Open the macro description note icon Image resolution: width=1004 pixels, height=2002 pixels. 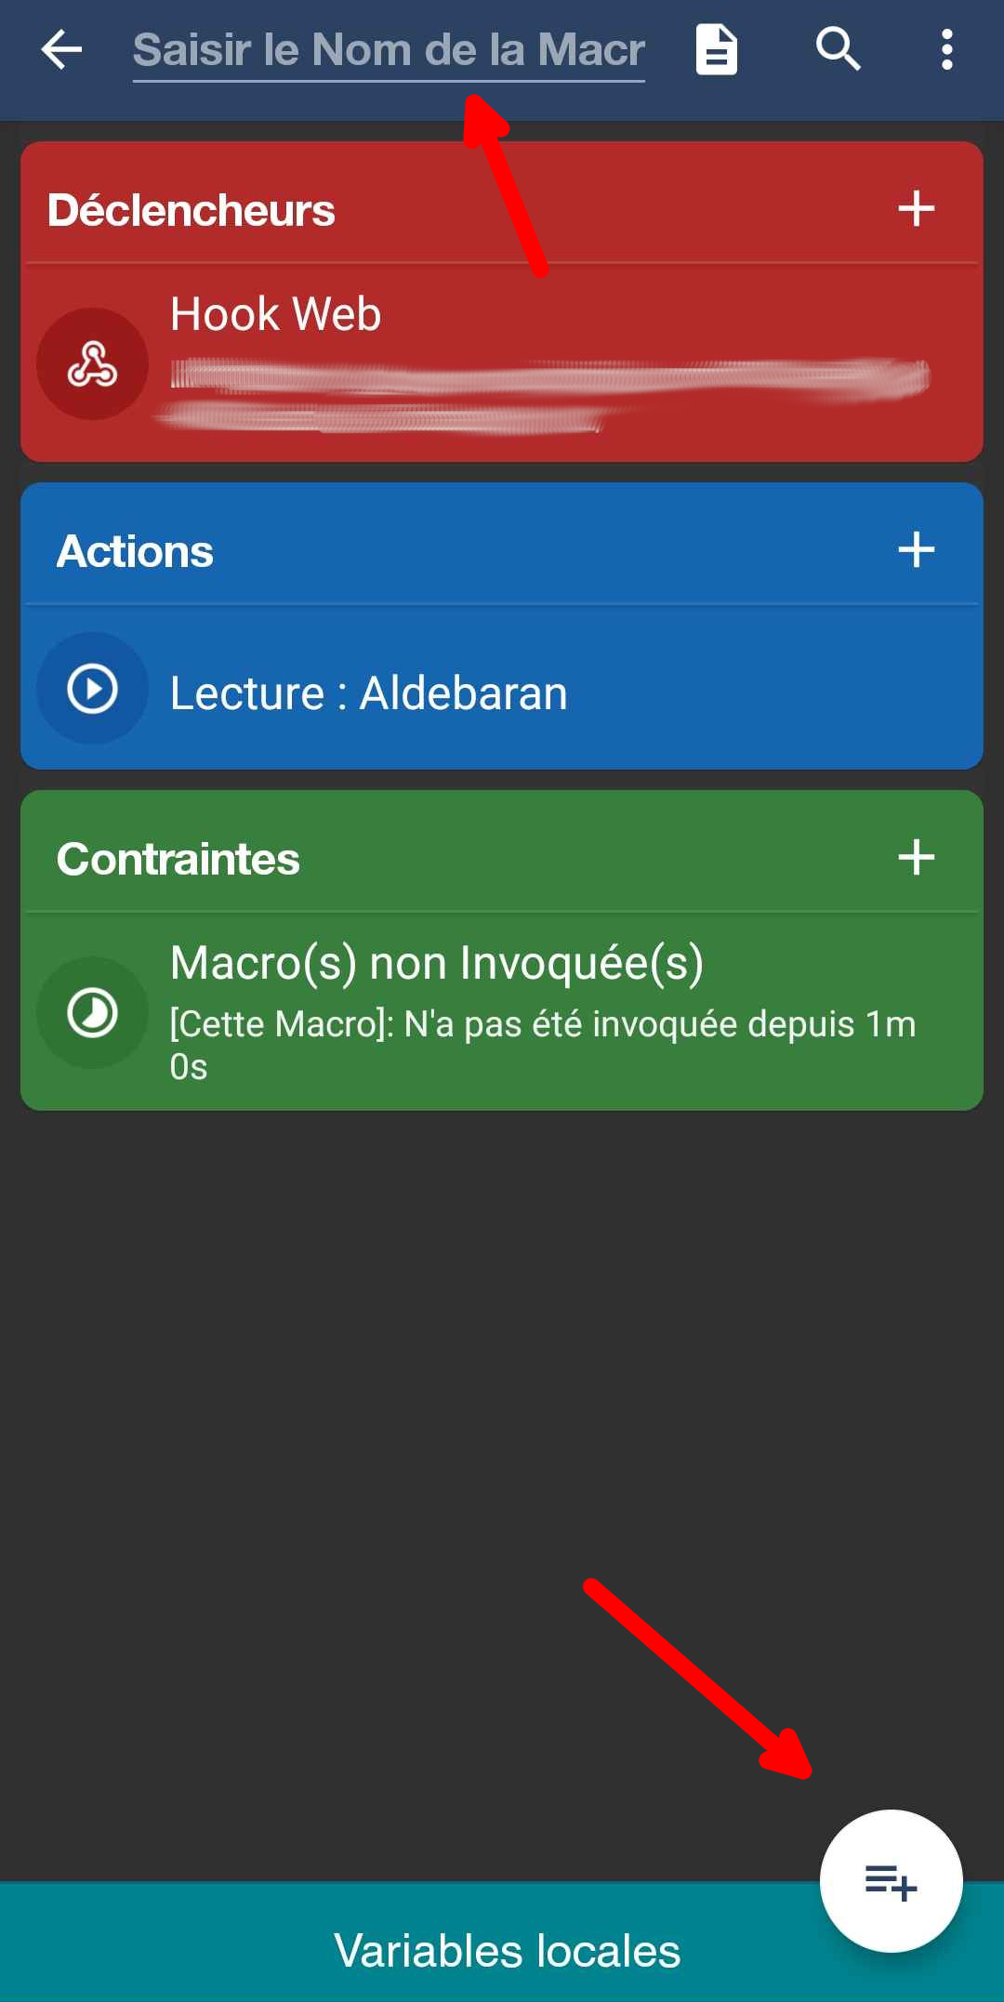pyautogui.click(x=717, y=49)
